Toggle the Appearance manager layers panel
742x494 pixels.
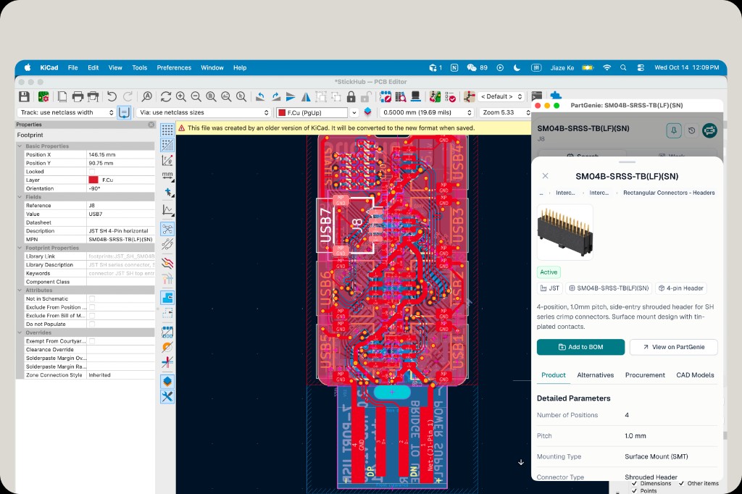(x=167, y=382)
